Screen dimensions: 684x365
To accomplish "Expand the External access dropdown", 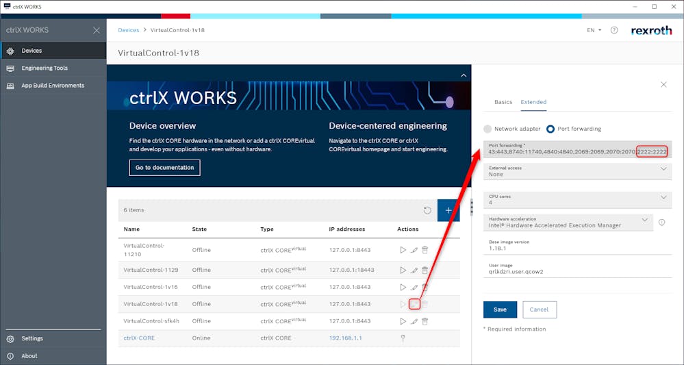I will point(578,171).
